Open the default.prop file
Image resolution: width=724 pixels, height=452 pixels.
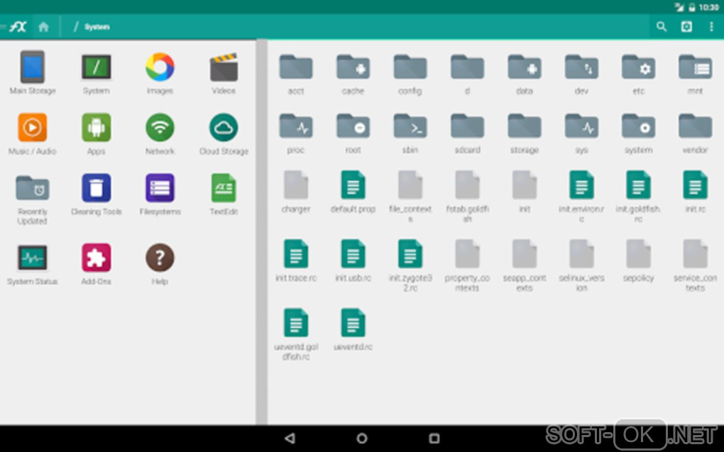coord(353,186)
